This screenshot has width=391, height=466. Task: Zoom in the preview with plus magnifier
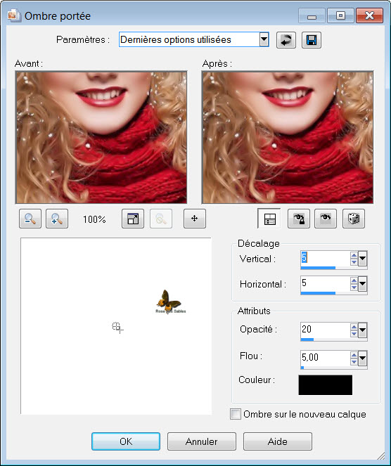click(57, 219)
